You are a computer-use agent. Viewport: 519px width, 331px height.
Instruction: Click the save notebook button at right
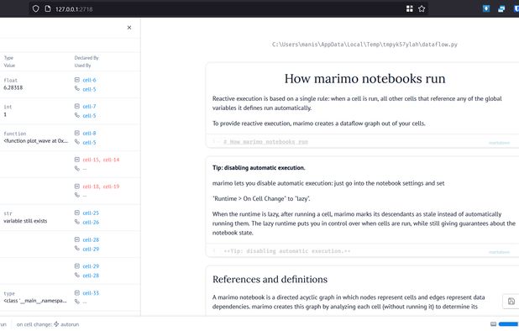[x=511, y=302]
